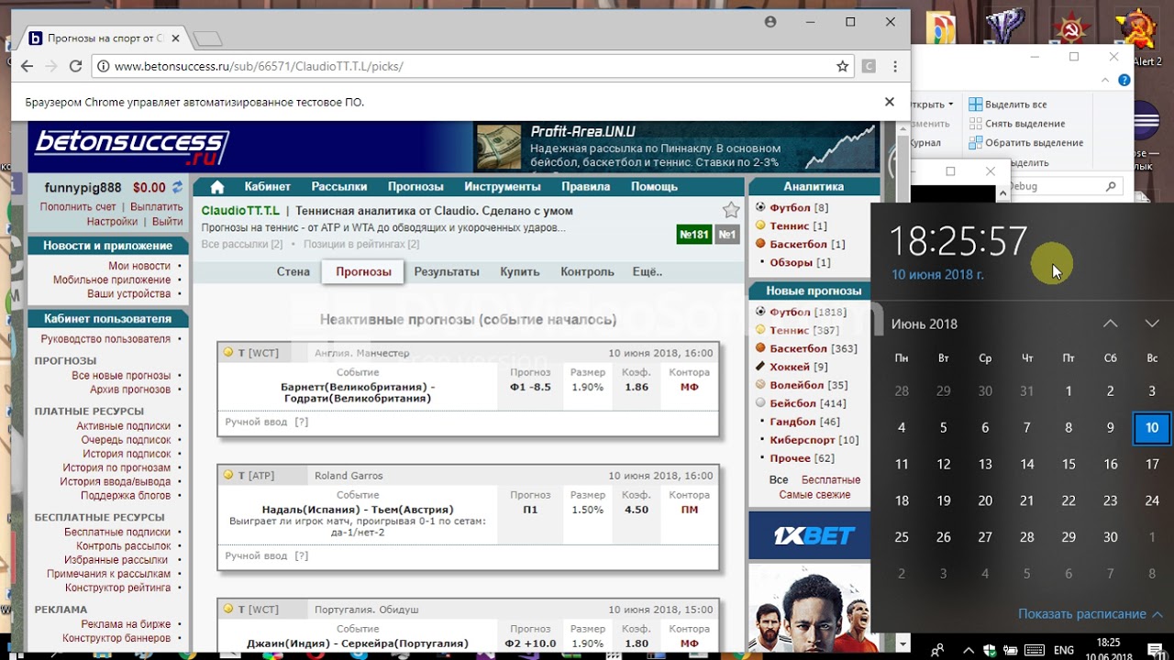Expand the Ещё.. tab menu
1174x660 pixels.
point(648,271)
